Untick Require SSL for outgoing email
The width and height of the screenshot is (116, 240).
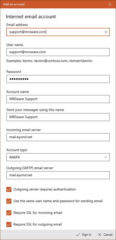9,225
